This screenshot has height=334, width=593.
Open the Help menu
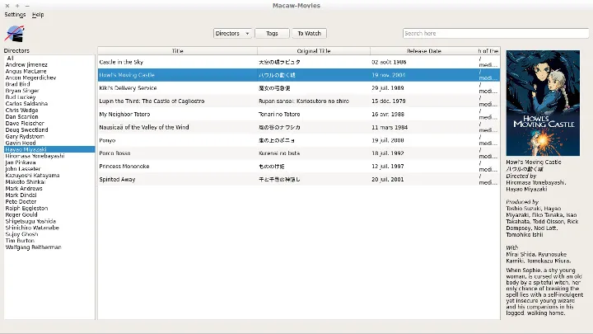point(38,15)
